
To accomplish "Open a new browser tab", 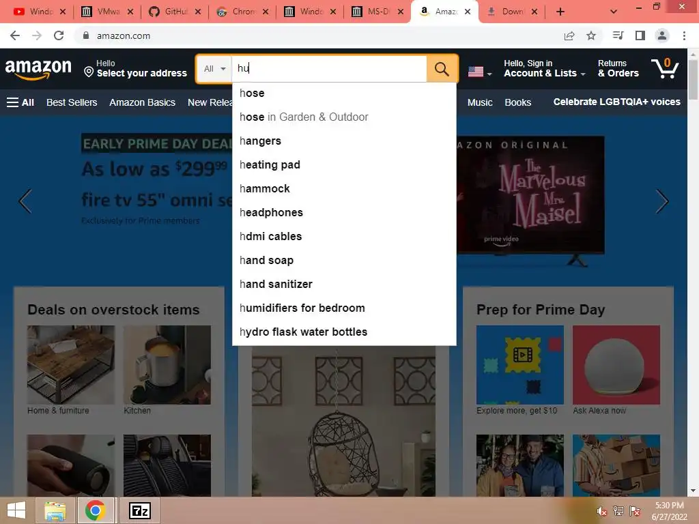I will click(x=560, y=12).
